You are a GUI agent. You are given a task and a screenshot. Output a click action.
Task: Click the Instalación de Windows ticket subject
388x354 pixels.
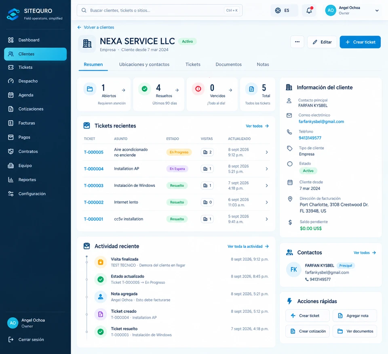point(134,185)
